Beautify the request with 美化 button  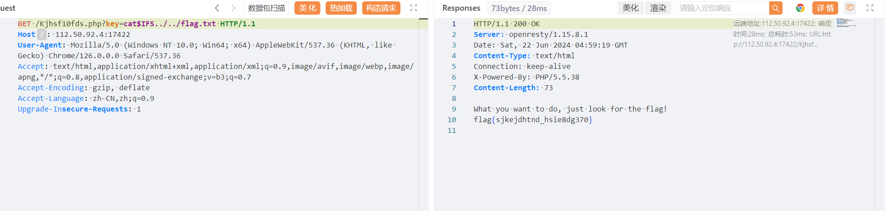(x=307, y=8)
